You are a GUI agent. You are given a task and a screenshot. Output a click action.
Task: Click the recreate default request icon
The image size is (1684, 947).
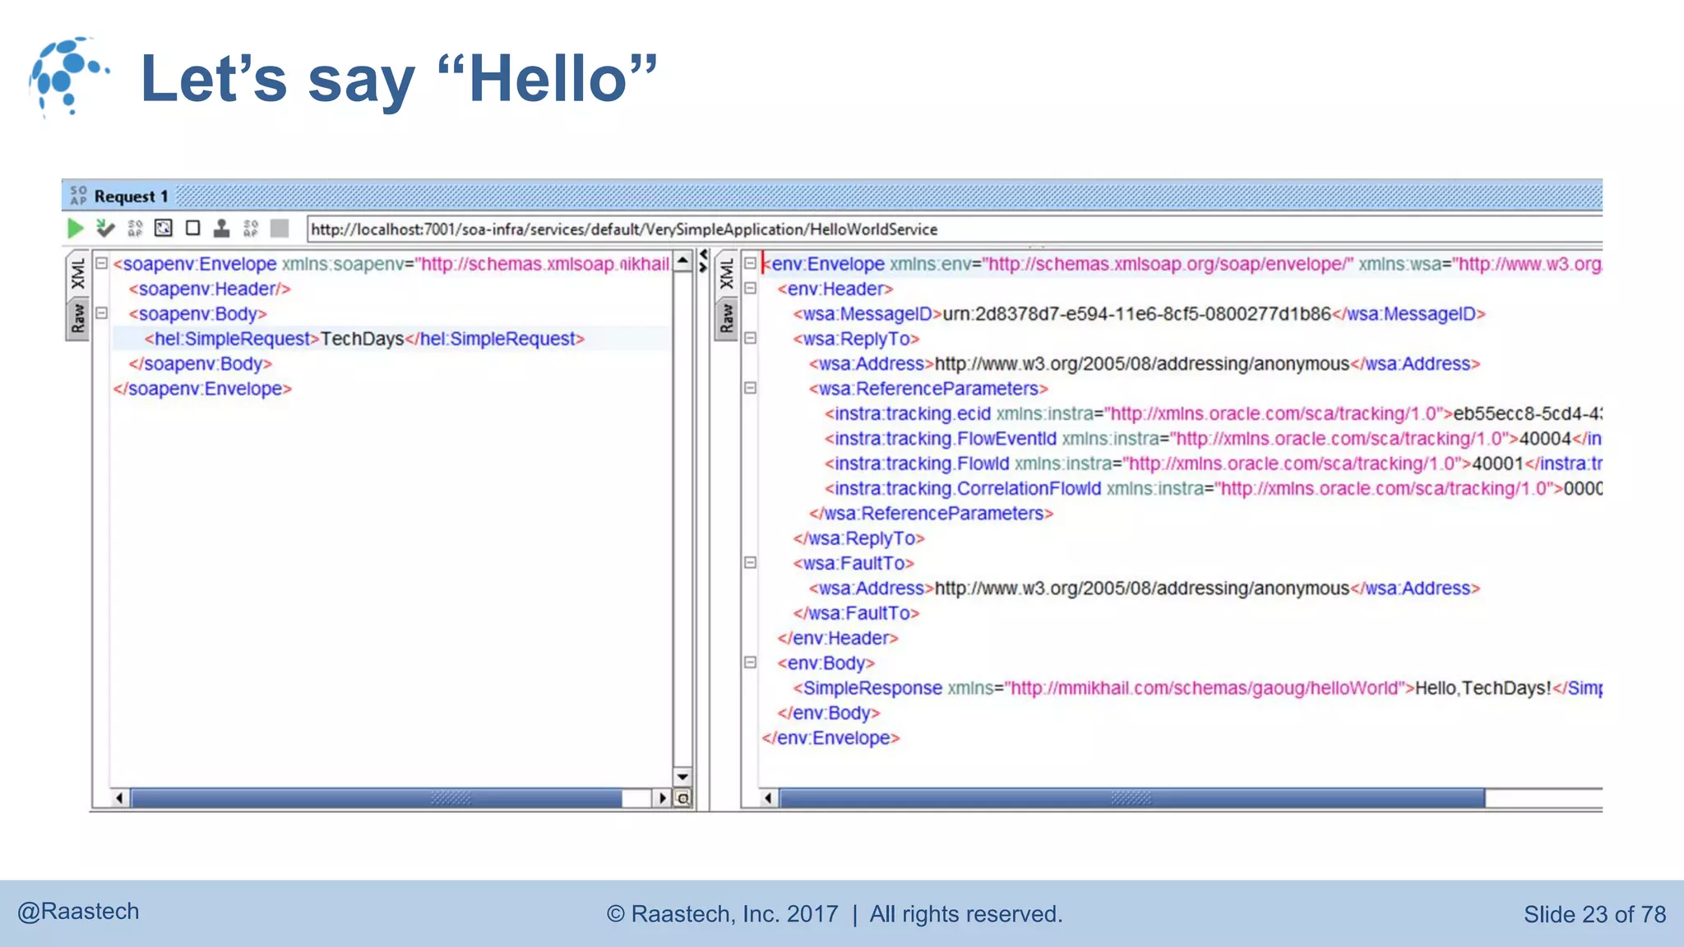[164, 229]
